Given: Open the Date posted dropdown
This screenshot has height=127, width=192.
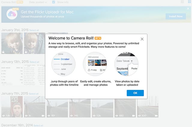Looking at the screenshot, I should coord(38,2).
